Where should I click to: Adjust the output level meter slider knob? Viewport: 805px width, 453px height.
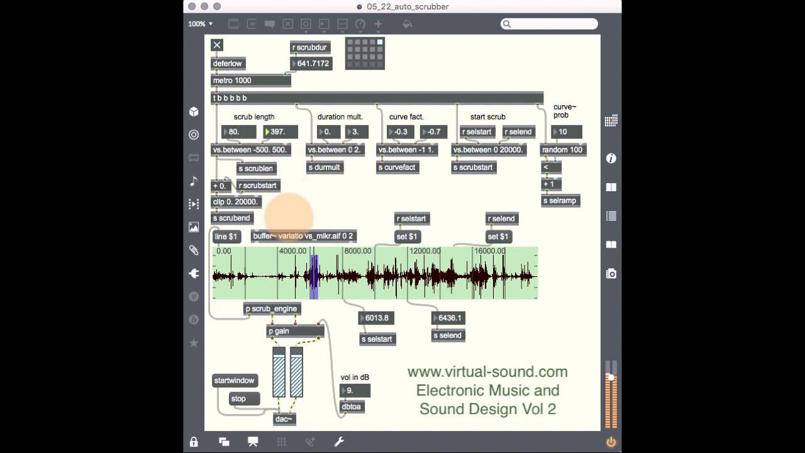coord(610,378)
